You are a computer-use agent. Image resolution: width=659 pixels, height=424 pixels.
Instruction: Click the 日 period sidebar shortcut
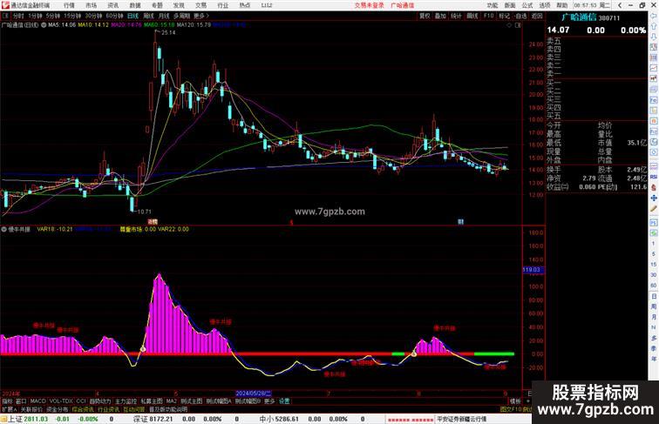tap(654, 296)
